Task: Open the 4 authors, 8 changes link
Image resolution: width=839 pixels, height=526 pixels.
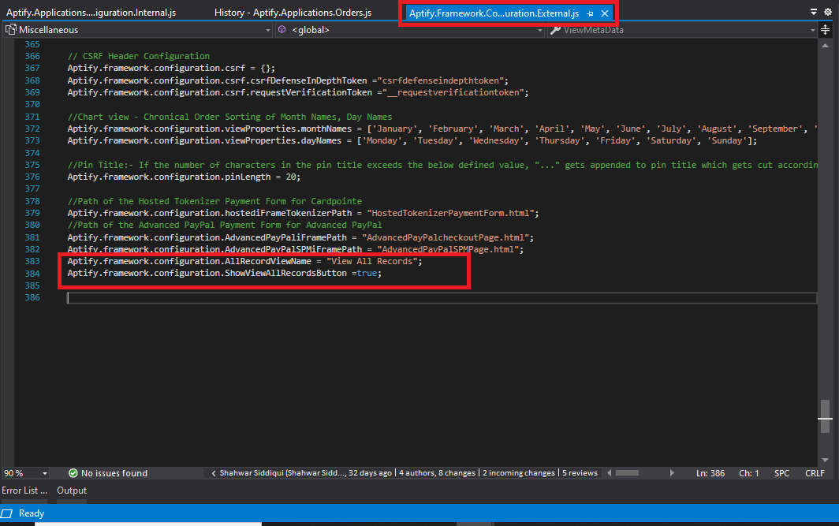Action: [x=437, y=473]
